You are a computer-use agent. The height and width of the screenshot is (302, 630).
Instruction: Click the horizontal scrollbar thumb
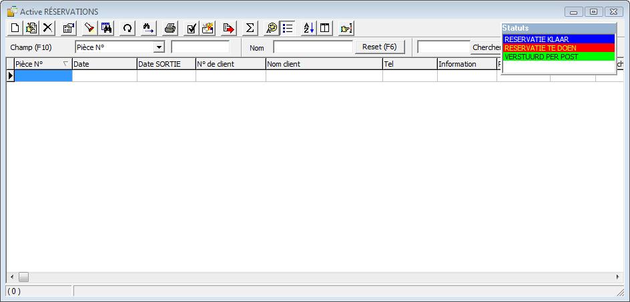click(24, 277)
